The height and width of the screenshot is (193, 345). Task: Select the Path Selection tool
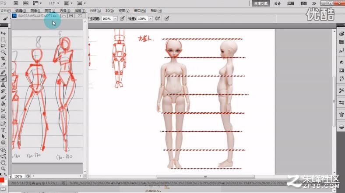click(x=3, y=136)
